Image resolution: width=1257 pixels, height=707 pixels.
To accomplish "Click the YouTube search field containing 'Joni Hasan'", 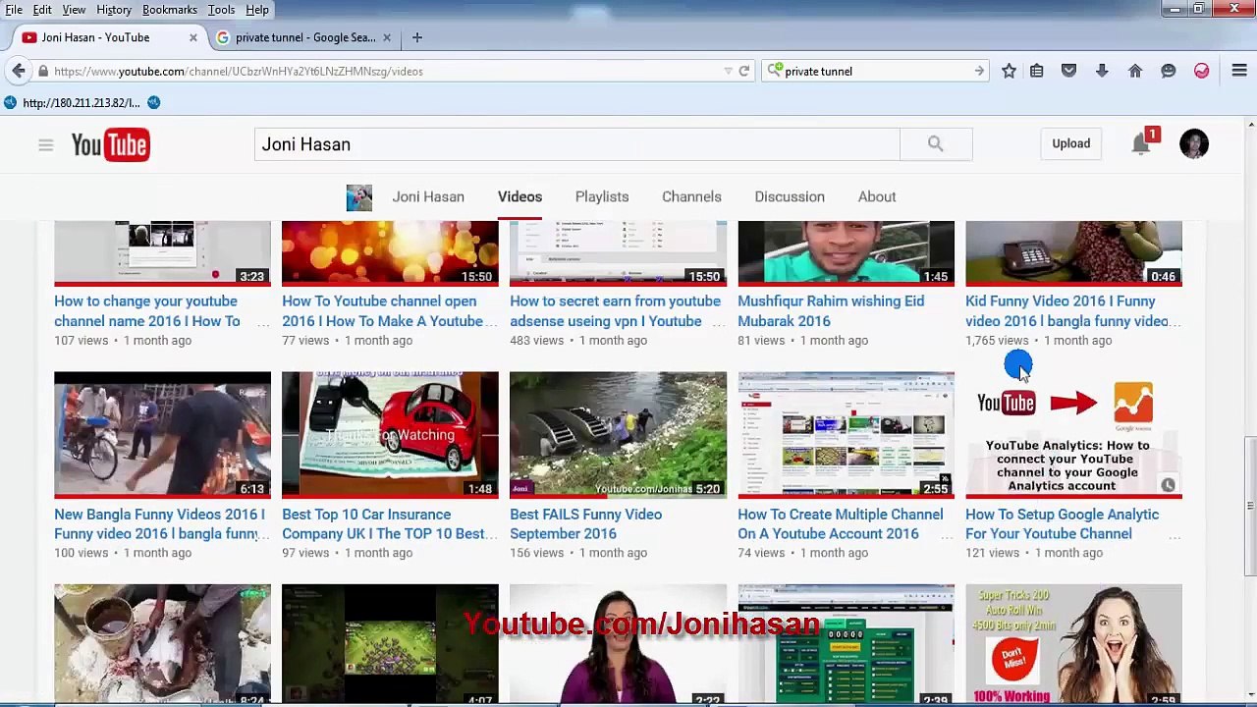I will (577, 144).
